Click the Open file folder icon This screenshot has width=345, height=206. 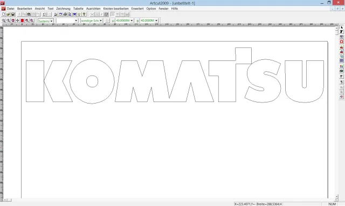point(8,15)
